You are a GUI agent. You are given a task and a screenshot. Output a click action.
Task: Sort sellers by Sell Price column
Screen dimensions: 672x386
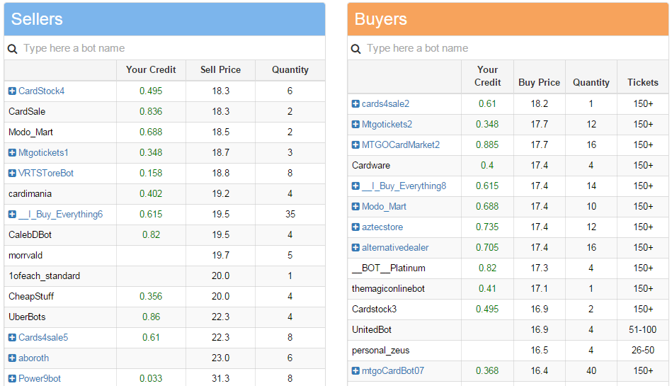click(x=220, y=70)
